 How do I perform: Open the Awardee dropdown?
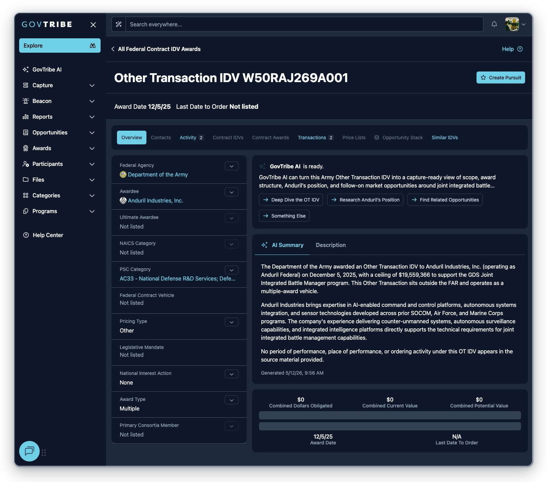[232, 192]
